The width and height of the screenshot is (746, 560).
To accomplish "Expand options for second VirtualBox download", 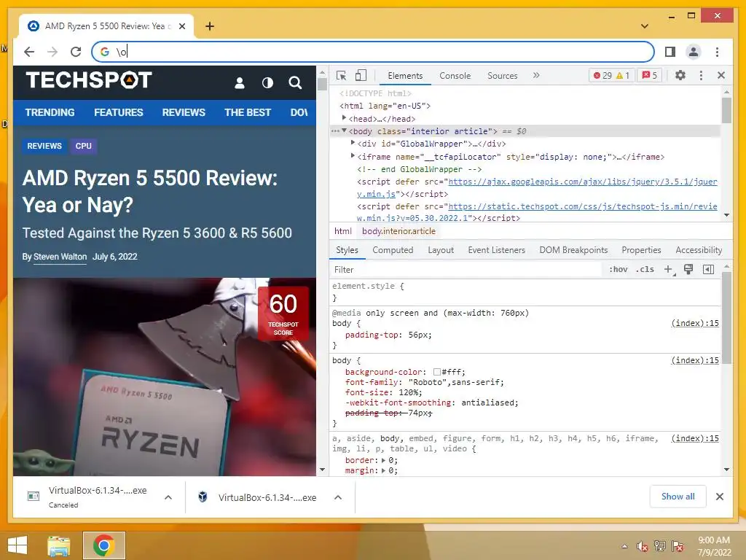I will (x=338, y=497).
